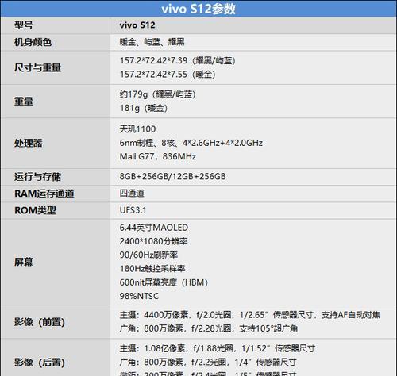Select the '机身颜色' label
This screenshot has width=397, height=376.
coord(33,42)
